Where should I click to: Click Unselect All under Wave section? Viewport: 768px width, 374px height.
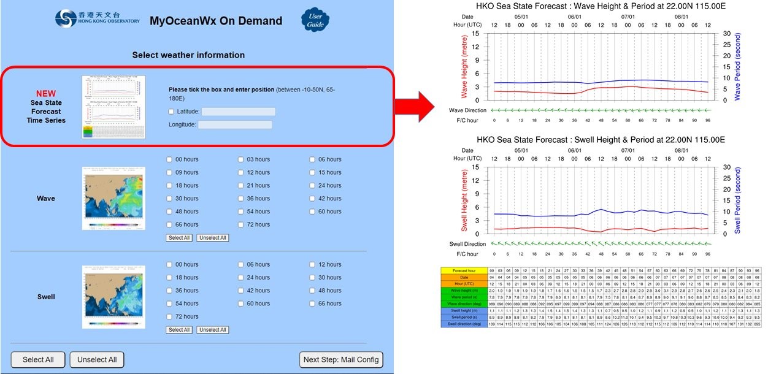(x=213, y=238)
